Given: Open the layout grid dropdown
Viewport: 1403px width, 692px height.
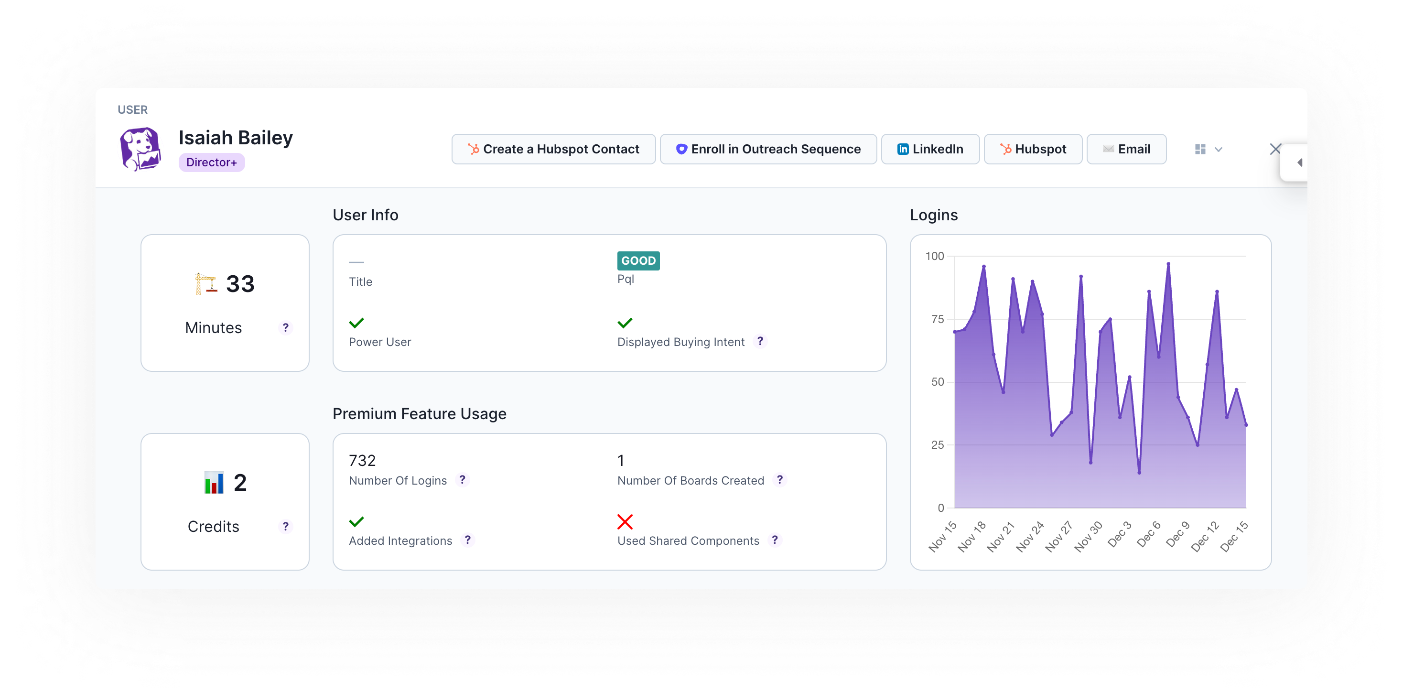Looking at the screenshot, I should pos(1200,149).
